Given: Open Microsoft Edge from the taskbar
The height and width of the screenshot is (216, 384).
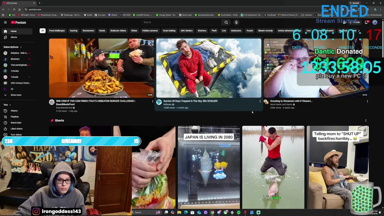Looking at the screenshot, I should point(186,212).
